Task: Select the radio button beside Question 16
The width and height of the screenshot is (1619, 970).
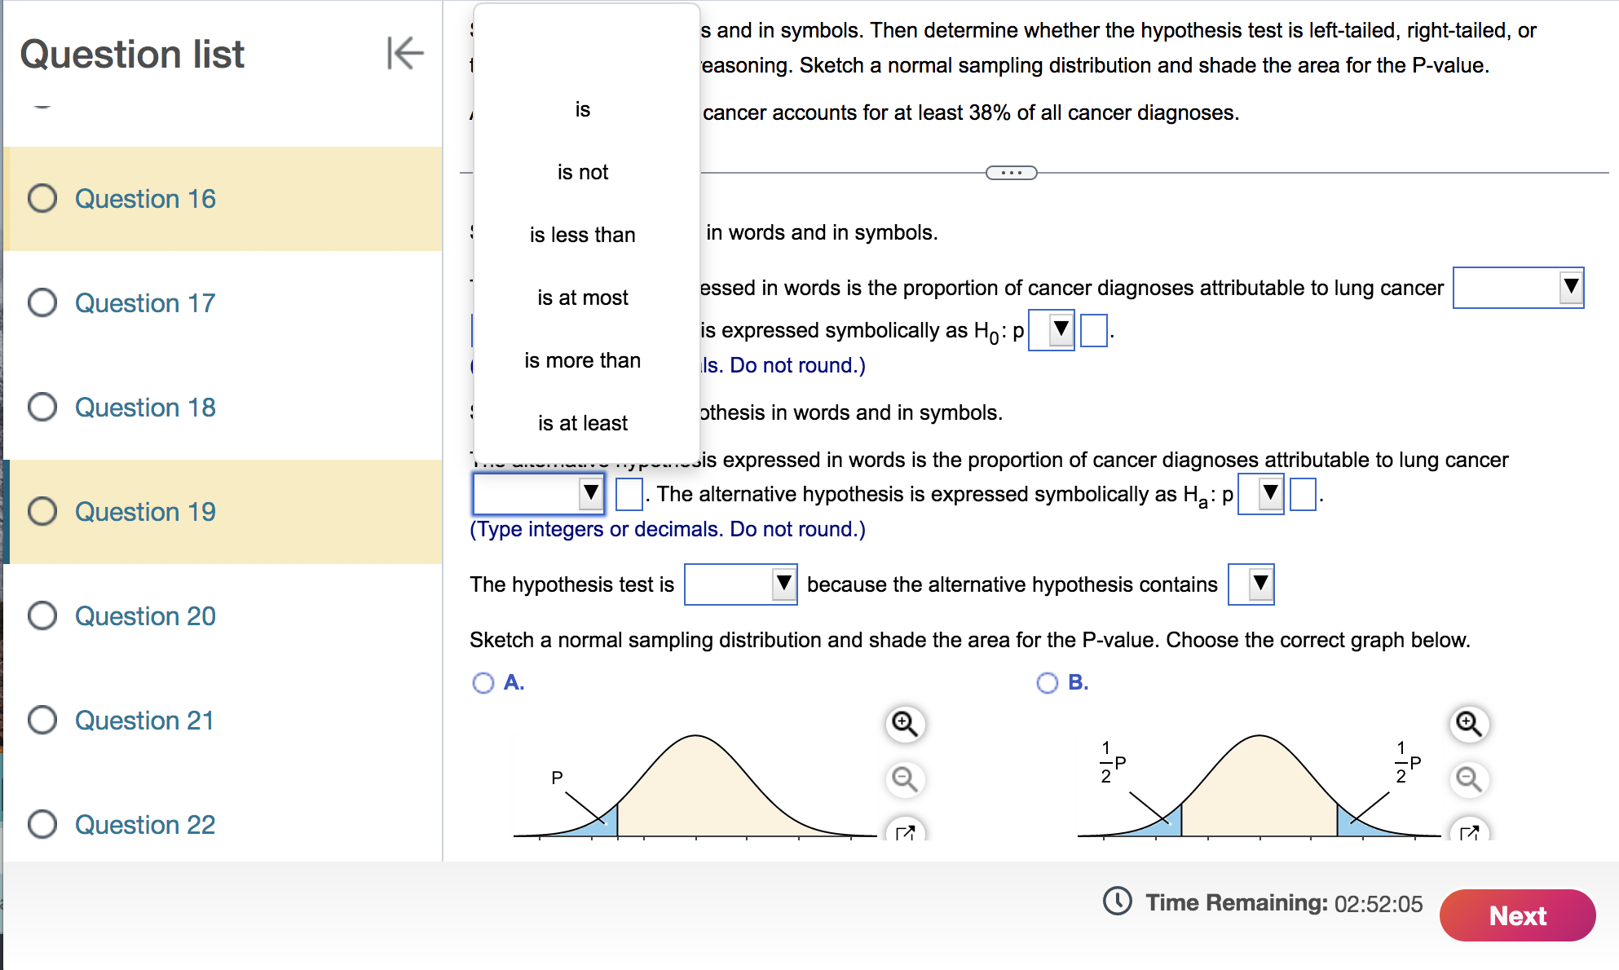Action: coord(42,198)
